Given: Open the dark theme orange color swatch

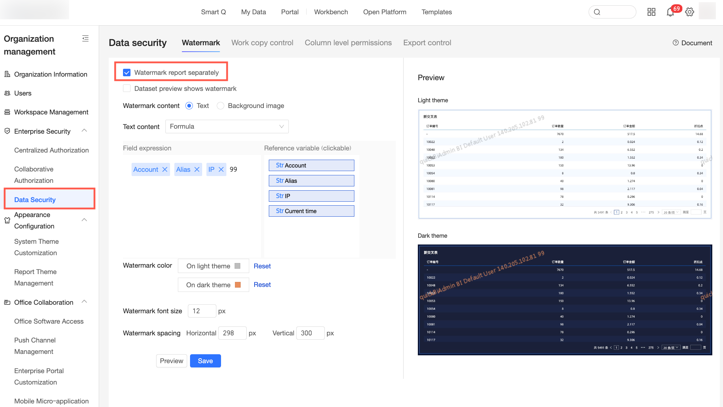Looking at the screenshot, I should (238, 285).
